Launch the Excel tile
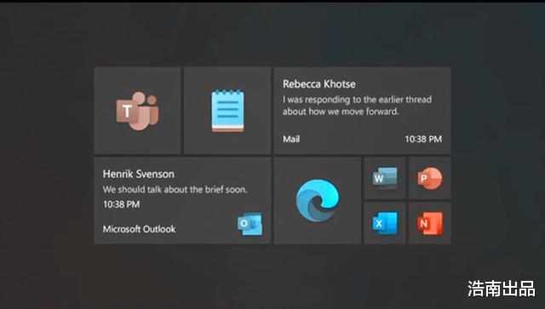Image resolution: width=545 pixels, height=309 pixels. click(x=385, y=223)
